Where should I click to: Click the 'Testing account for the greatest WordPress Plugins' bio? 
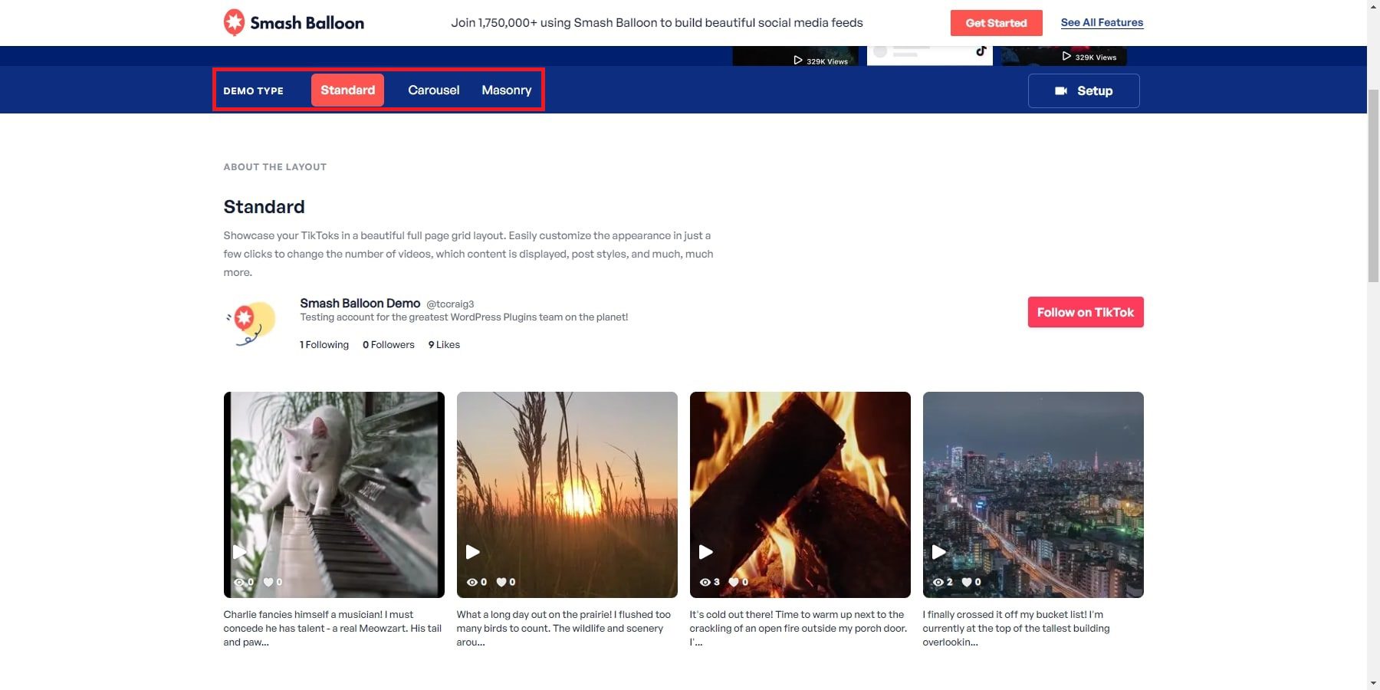click(464, 317)
